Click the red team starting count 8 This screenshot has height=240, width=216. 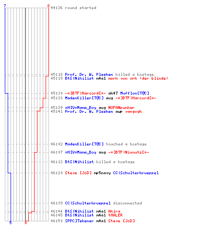click(48, 6)
